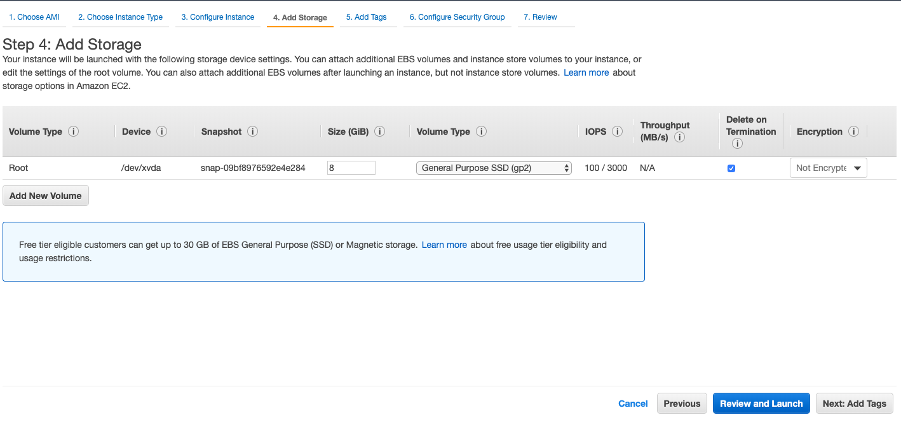
Task: Click the Encryption column info icon
Action: click(853, 132)
